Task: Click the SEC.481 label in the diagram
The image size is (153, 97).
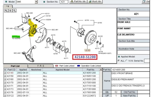Action: pos(55,30)
